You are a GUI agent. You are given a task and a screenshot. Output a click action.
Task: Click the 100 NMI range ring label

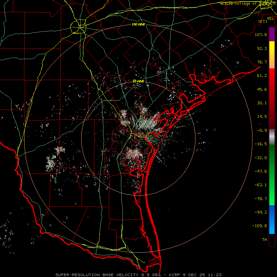click(x=138, y=24)
